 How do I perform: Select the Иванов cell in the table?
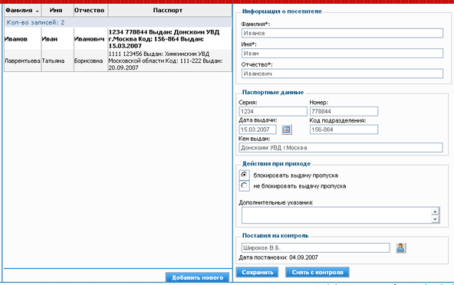22,39
